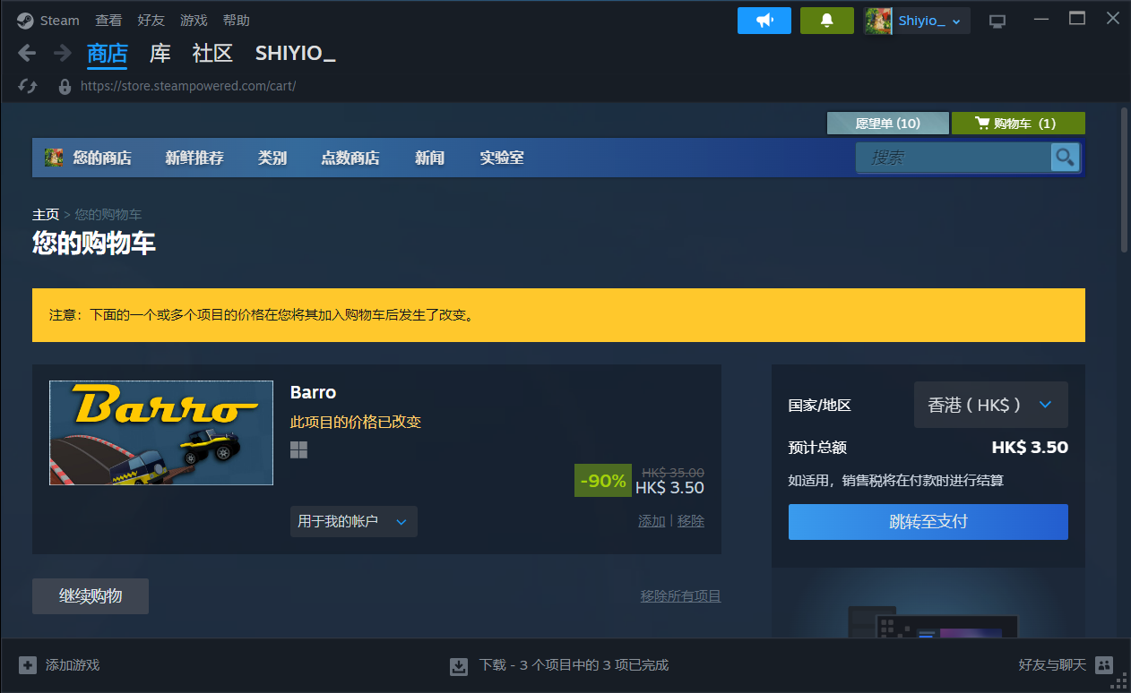Open the notifications bell icon
This screenshot has width=1131, height=693.
point(826,21)
